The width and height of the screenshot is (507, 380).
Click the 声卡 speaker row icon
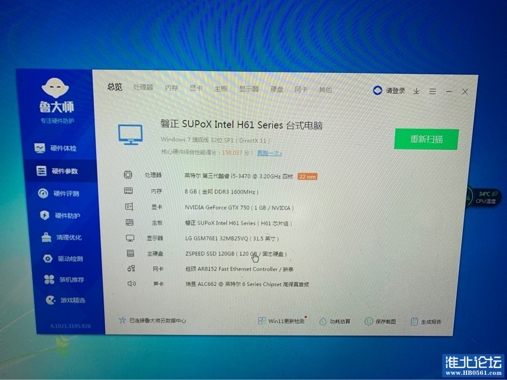pos(131,284)
